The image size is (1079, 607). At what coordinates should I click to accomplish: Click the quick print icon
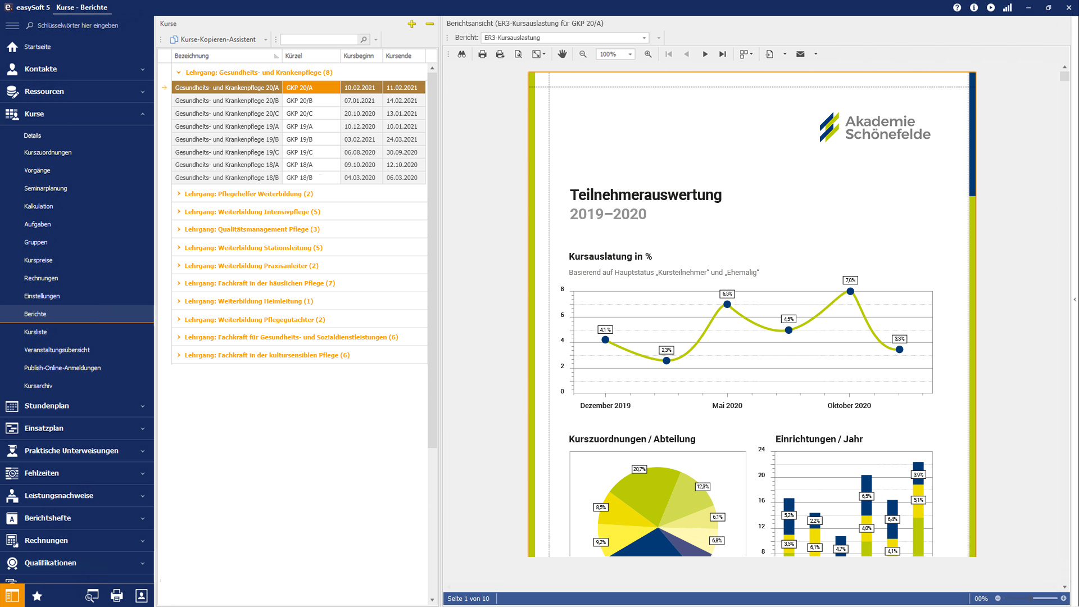(x=500, y=54)
